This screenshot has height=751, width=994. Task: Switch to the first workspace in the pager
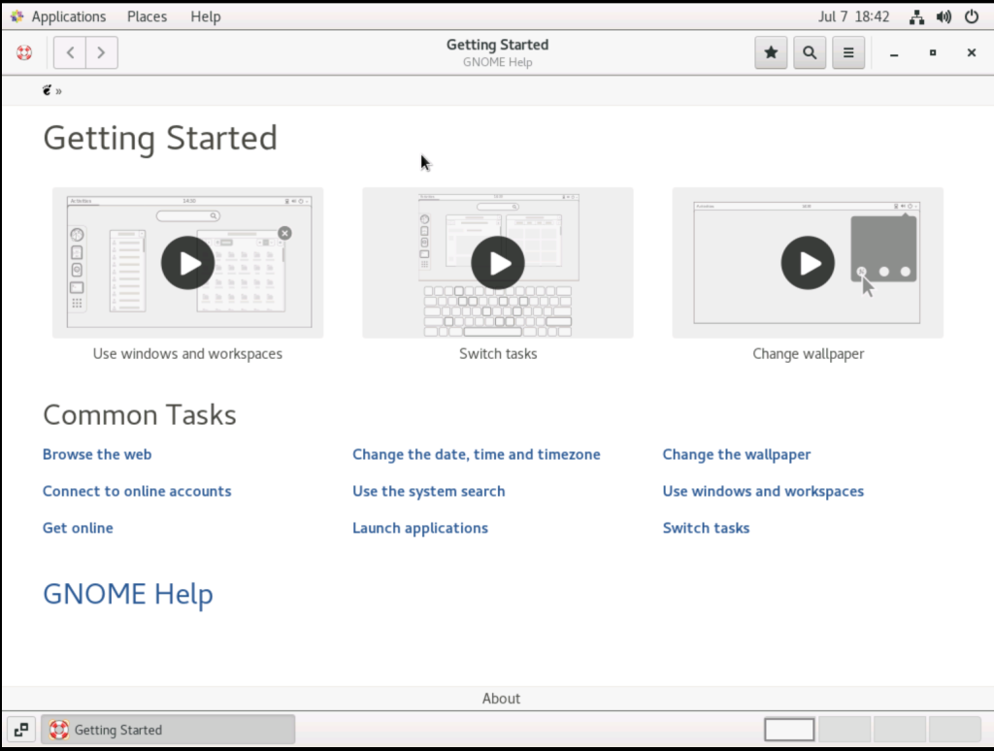pyautogui.click(x=789, y=730)
